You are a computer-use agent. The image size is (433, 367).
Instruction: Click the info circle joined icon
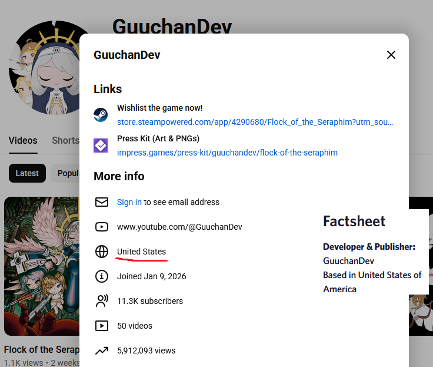pyautogui.click(x=102, y=276)
